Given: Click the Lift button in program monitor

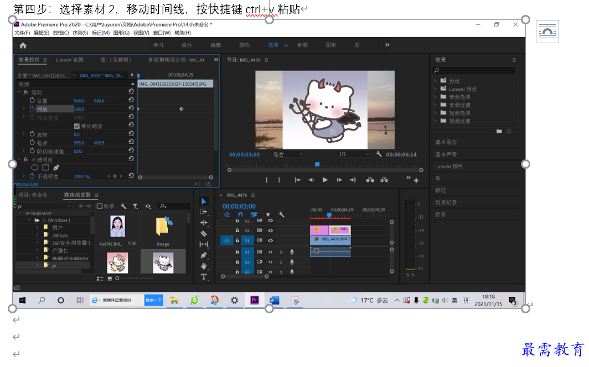Looking at the screenshot, I should [370, 180].
